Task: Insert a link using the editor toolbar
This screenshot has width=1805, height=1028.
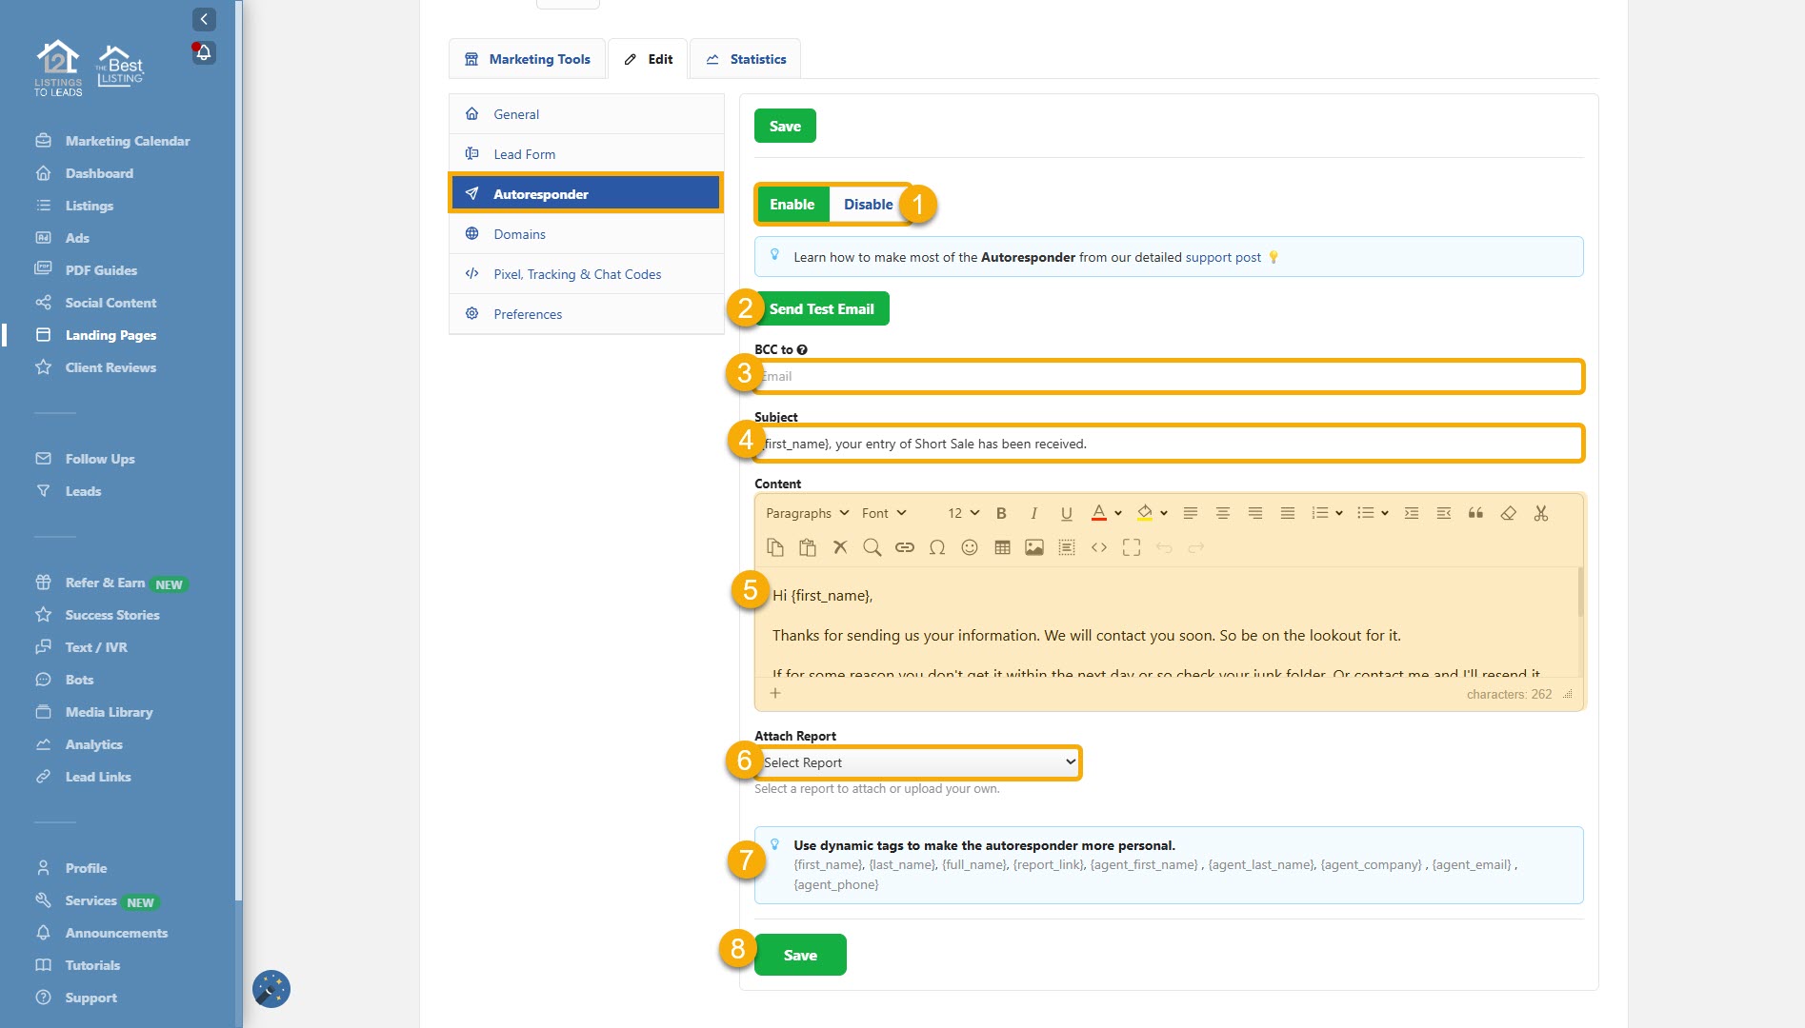Action: [x=904, y=547]
